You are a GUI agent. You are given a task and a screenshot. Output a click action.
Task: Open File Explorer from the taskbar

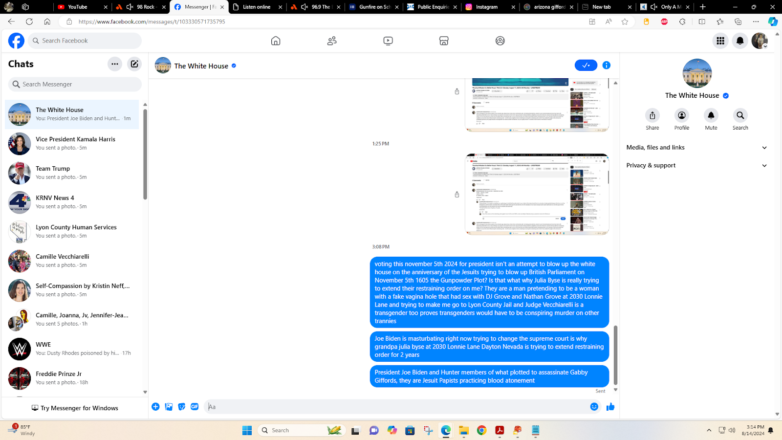click(464, 430)
